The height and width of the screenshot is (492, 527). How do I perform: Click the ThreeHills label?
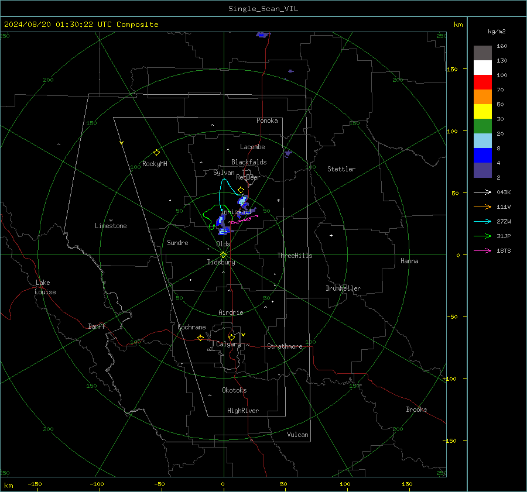pyautogui.click(x=295, y=256)
